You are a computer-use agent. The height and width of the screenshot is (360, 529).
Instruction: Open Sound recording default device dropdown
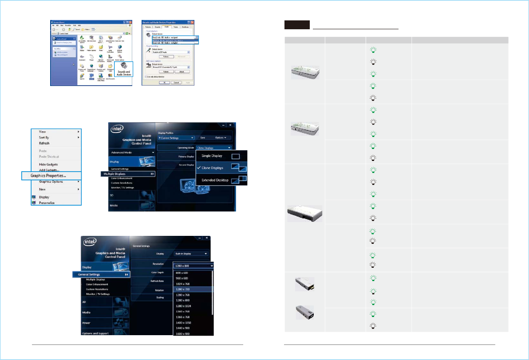click(171, 52)
